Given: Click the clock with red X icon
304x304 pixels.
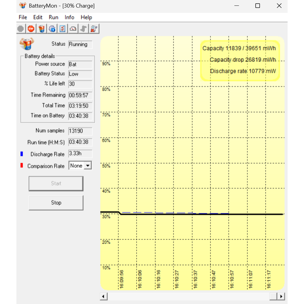Looking at the screenshot, I should point(94,29).
